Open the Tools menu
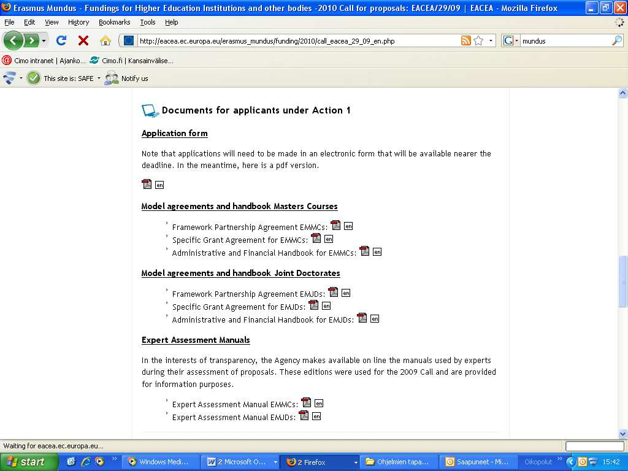 tap(148, 22)
